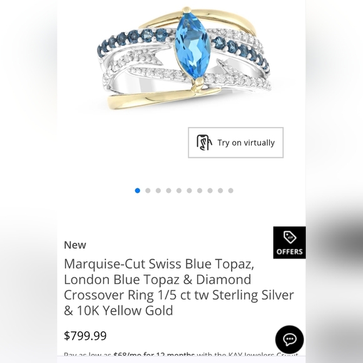Tap the Try on virtually button
This screenshot has width=363, height=363.
click(x=236, y=143)
